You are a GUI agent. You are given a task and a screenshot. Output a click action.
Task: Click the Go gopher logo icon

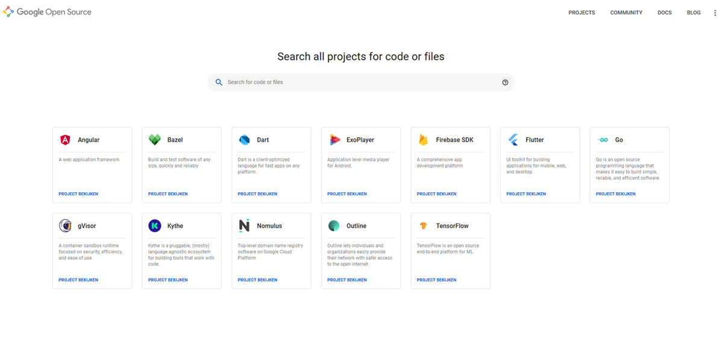point(602,140)
